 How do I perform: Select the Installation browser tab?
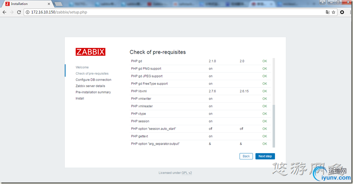tap(27, 4)
